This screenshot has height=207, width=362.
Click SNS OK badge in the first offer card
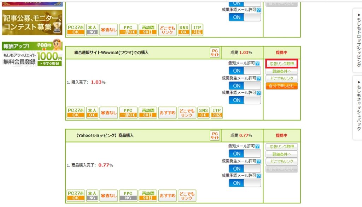click(184, 30)
